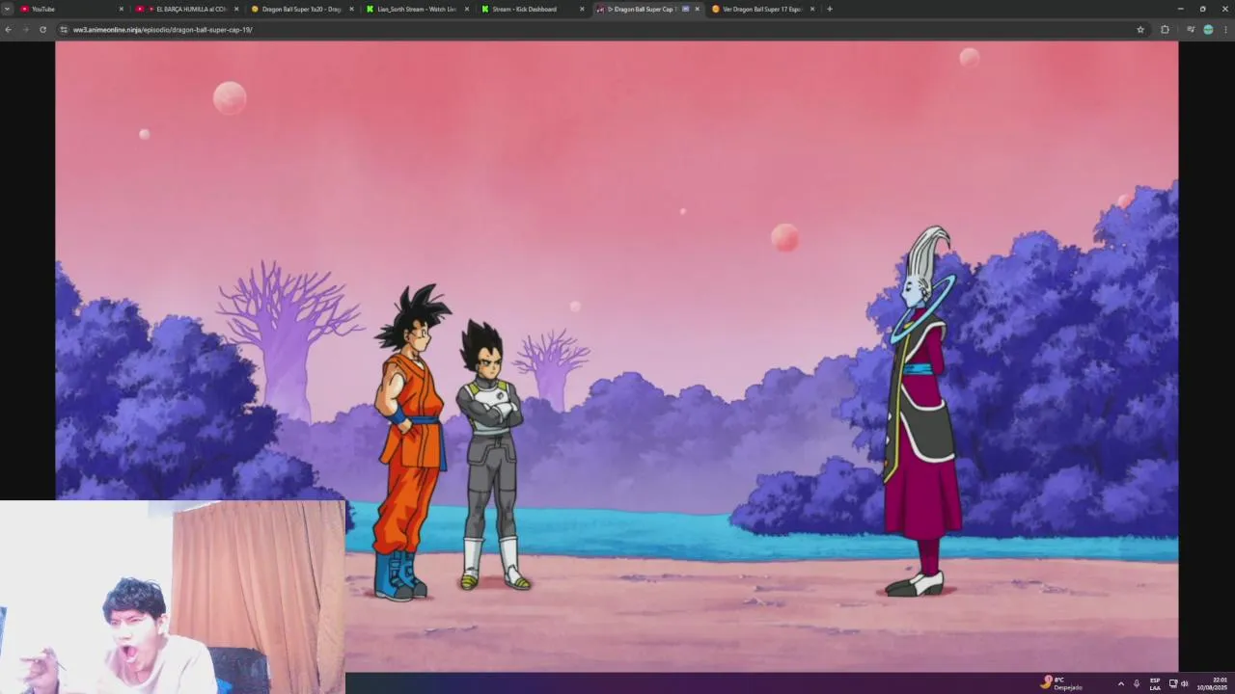This screenshot has height=694, width=1235.
Task: Close the 'Dragon Ball Super 1x20' tab
Action: click(351, 9)
